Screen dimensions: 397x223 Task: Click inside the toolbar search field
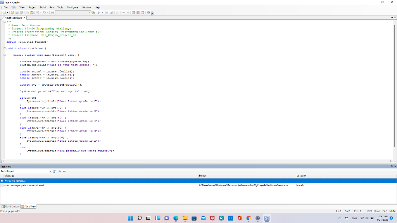(x=72, y=12)
